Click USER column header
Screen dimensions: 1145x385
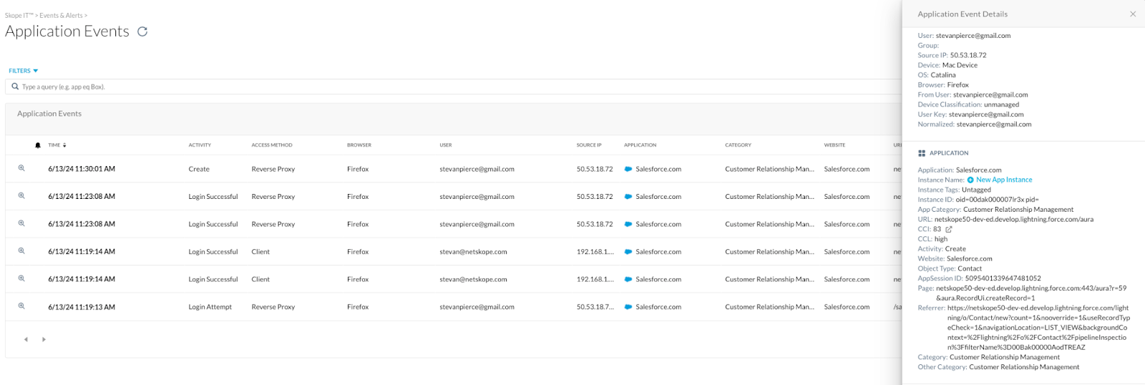pos(446,145)
